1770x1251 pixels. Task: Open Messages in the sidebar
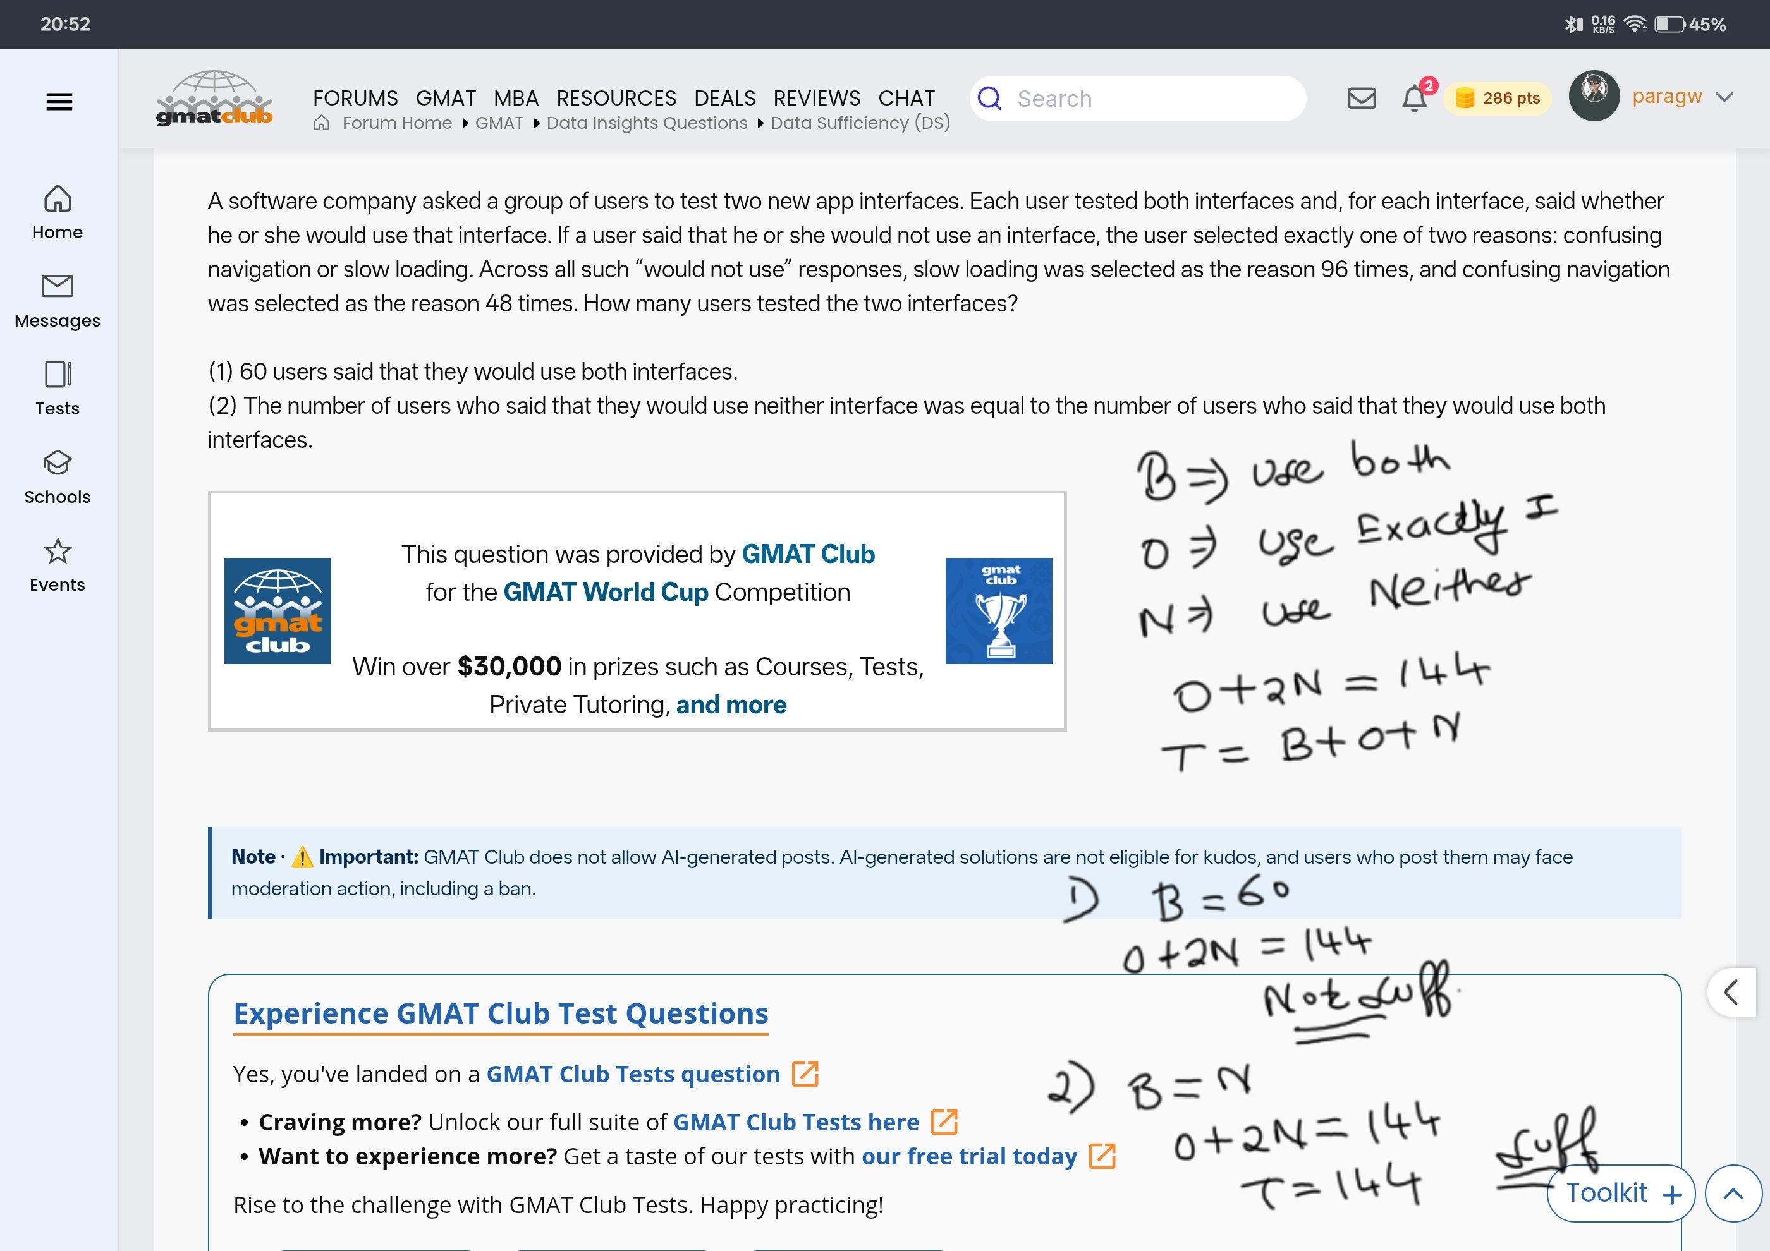(58, 301)
